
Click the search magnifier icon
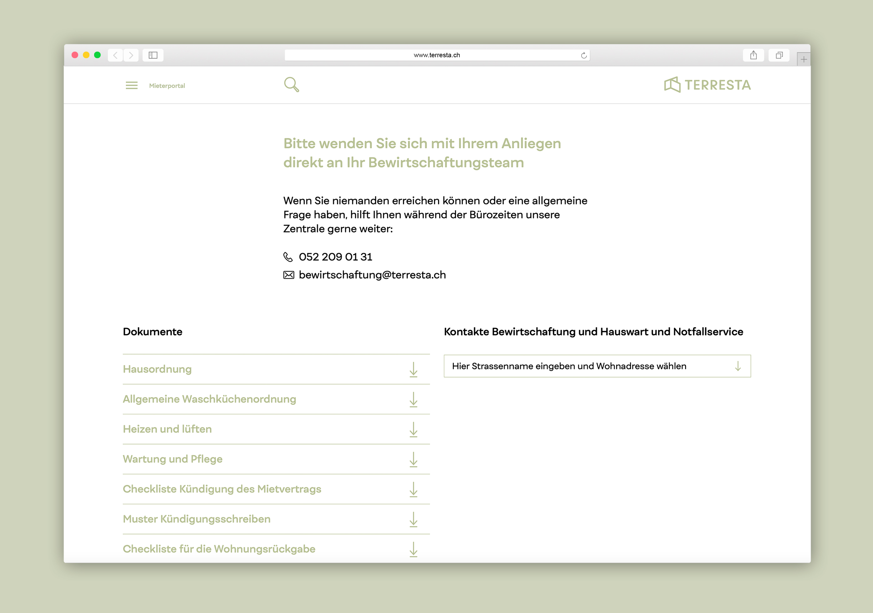click(x=291, y=84)
